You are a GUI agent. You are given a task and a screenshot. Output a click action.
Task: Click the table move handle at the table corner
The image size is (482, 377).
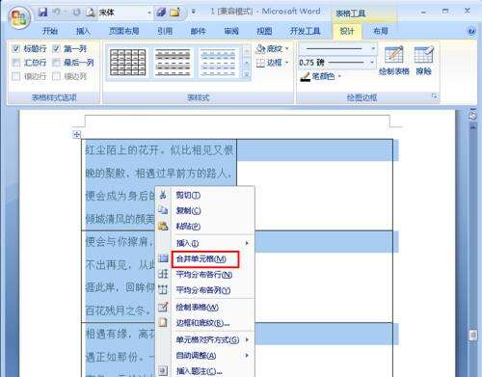tap(77, 135)
